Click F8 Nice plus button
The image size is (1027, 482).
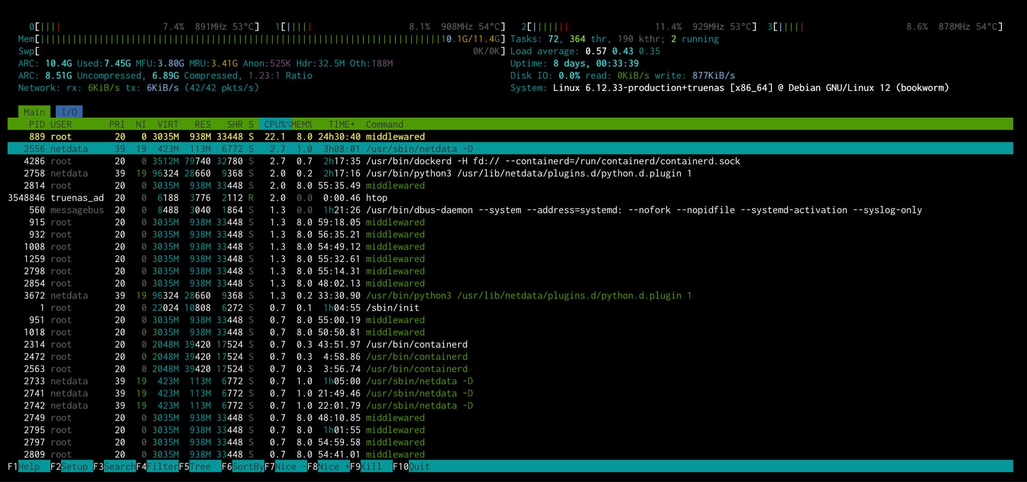328,466
